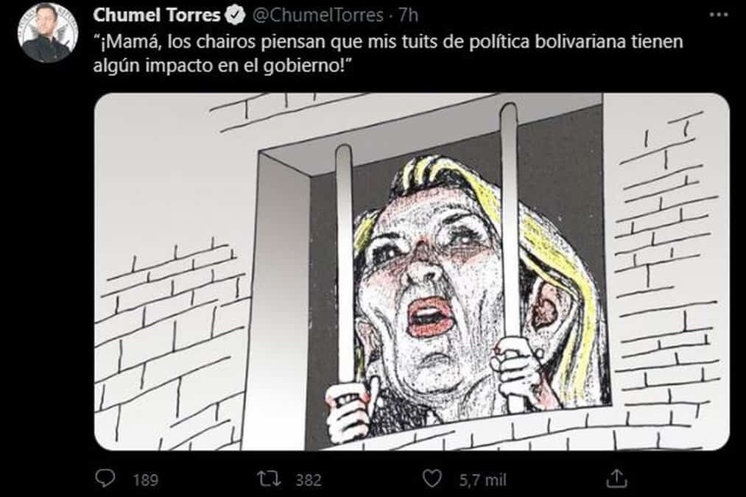The image size is (746, 497).
Task: Open the Chumel Torres display name link
Action: click(x=157, y=15)
